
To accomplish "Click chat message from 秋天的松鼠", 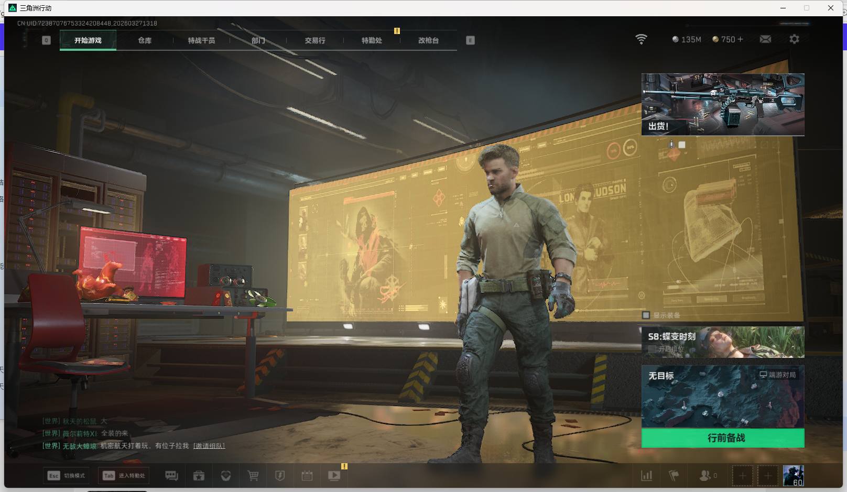I will (x=75, y=421).
